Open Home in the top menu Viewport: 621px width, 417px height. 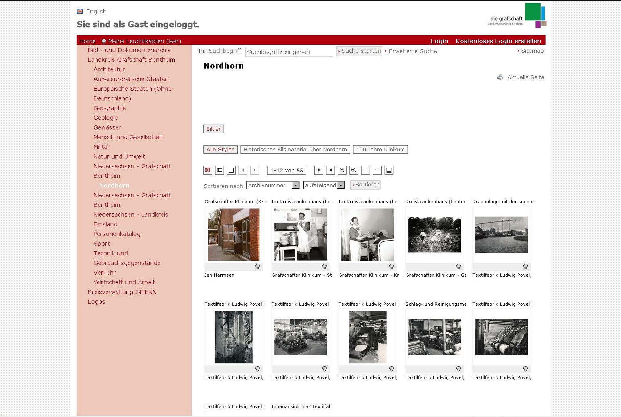(x=87, y=41)
